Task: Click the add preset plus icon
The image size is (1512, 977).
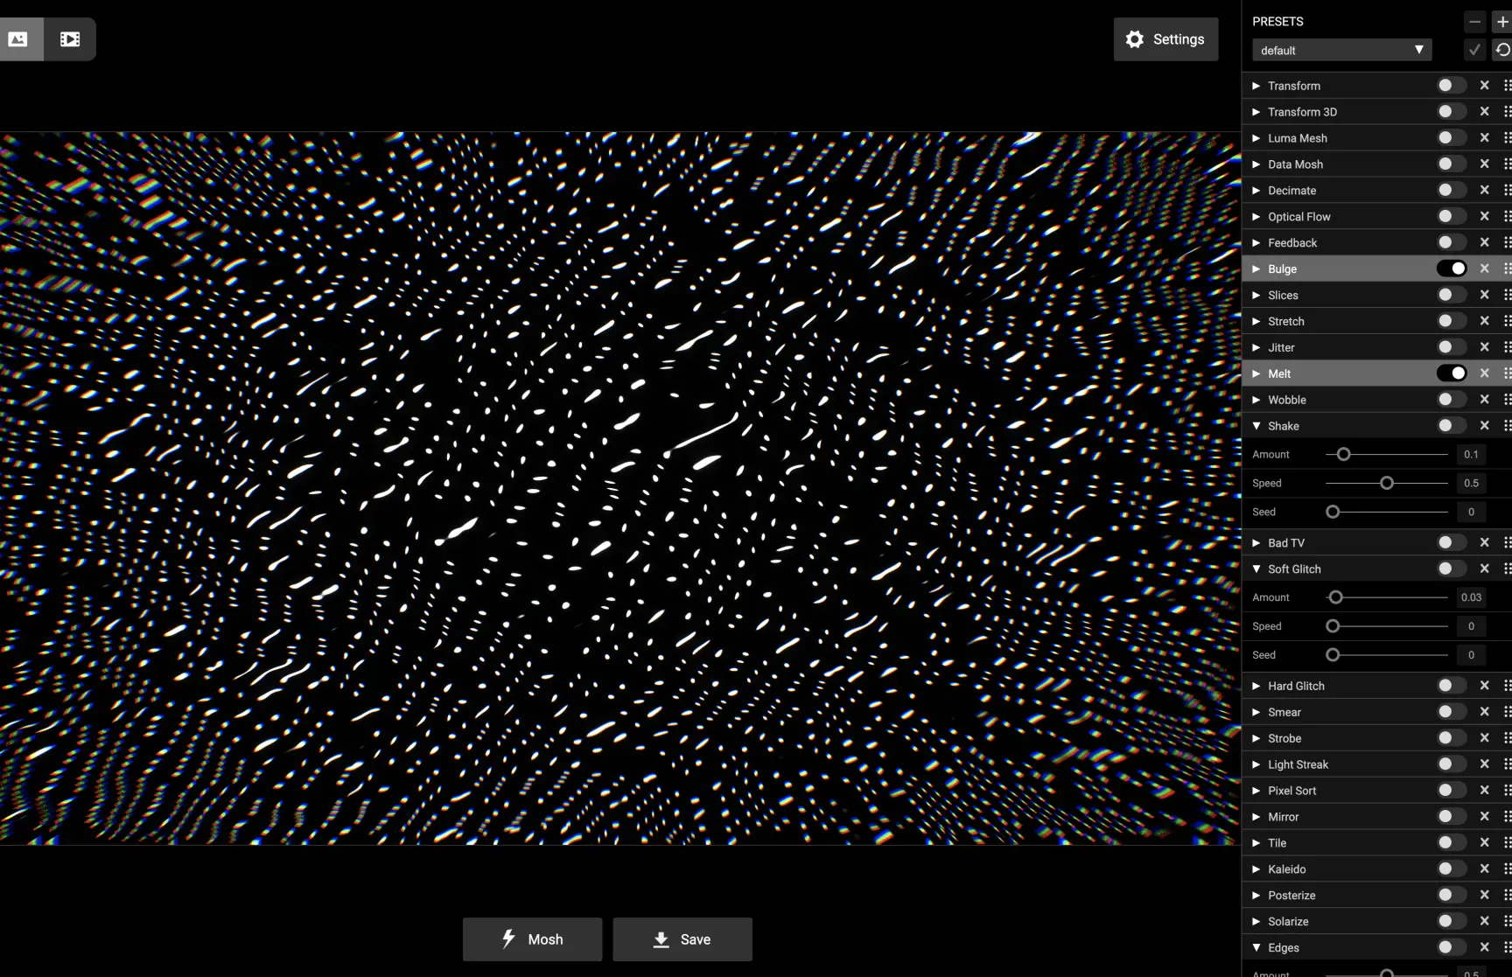Action: (x=1502, y=22)
